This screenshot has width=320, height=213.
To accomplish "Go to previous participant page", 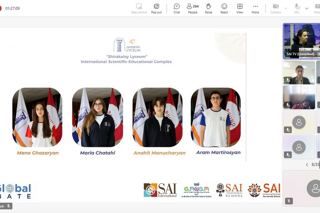I will coord(307,165).
